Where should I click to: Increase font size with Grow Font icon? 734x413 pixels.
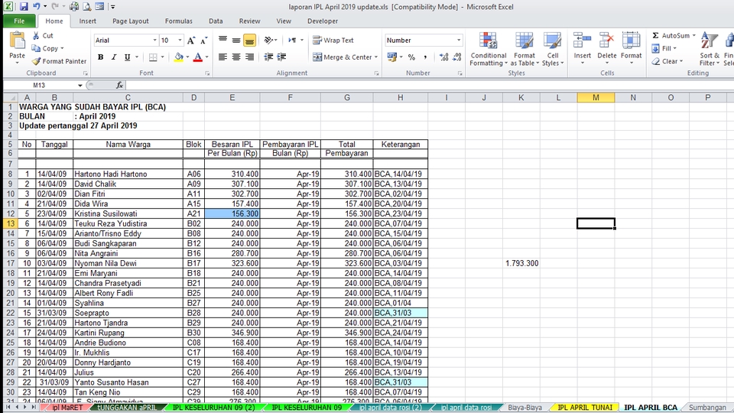[x=191, y=41]
